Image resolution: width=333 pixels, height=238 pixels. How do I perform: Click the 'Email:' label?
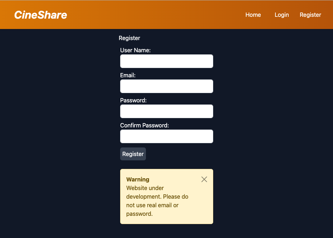tap(128, 75)
